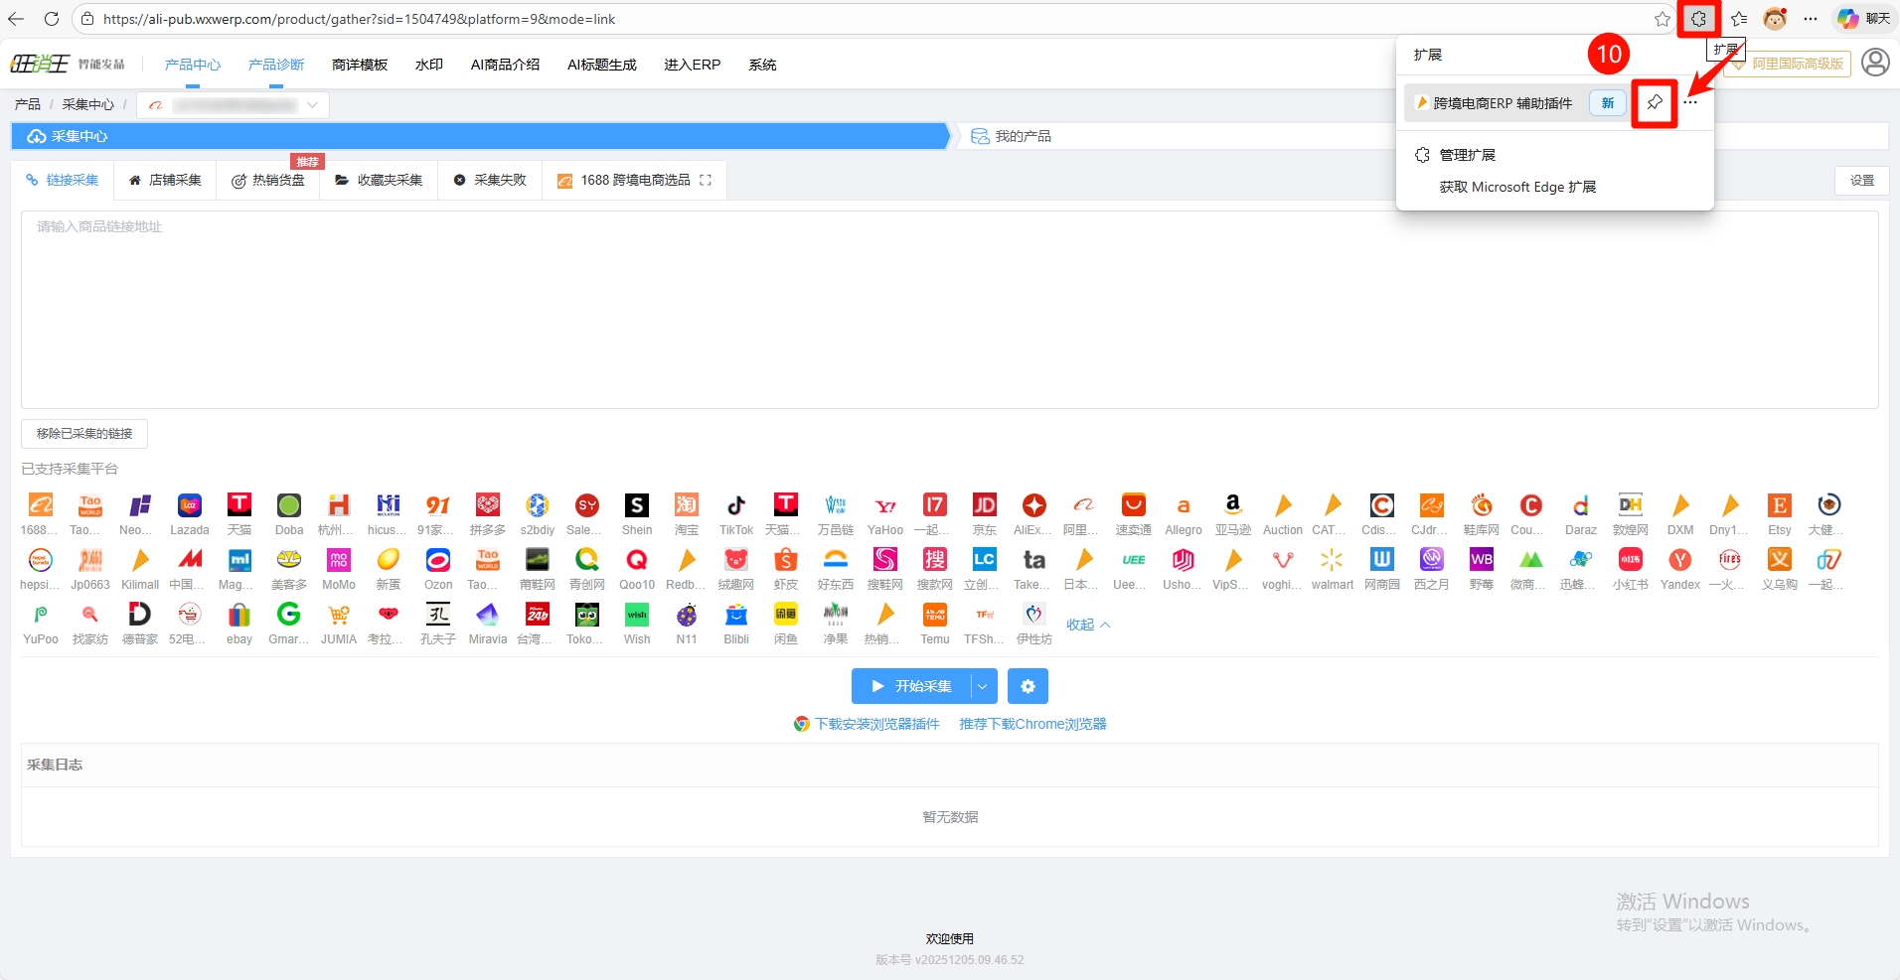Open collection settings gear button

[1028, 686]
